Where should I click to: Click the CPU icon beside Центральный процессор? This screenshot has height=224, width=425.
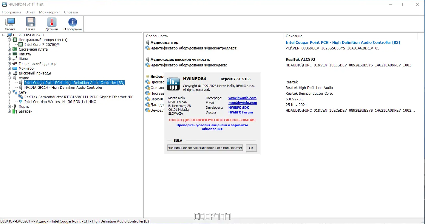(15, 40)
